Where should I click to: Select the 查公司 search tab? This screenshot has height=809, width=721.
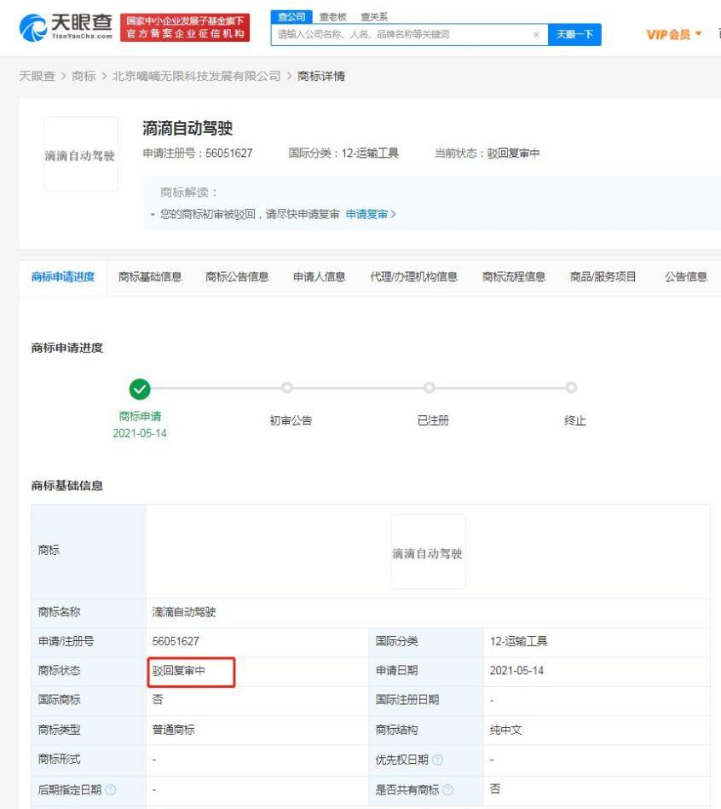click(x=291, y=17)
